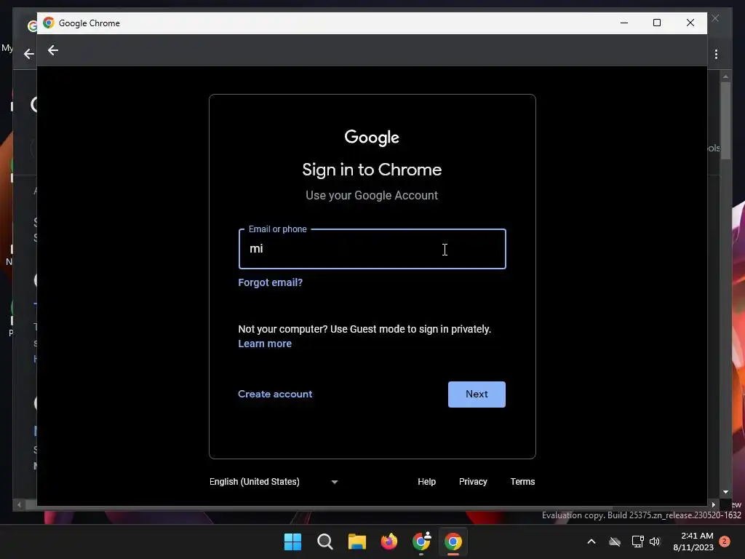Click the Forgot email? link
Image resolution: width=745 pixels, height=559 pixels.
tap(271, 282)
